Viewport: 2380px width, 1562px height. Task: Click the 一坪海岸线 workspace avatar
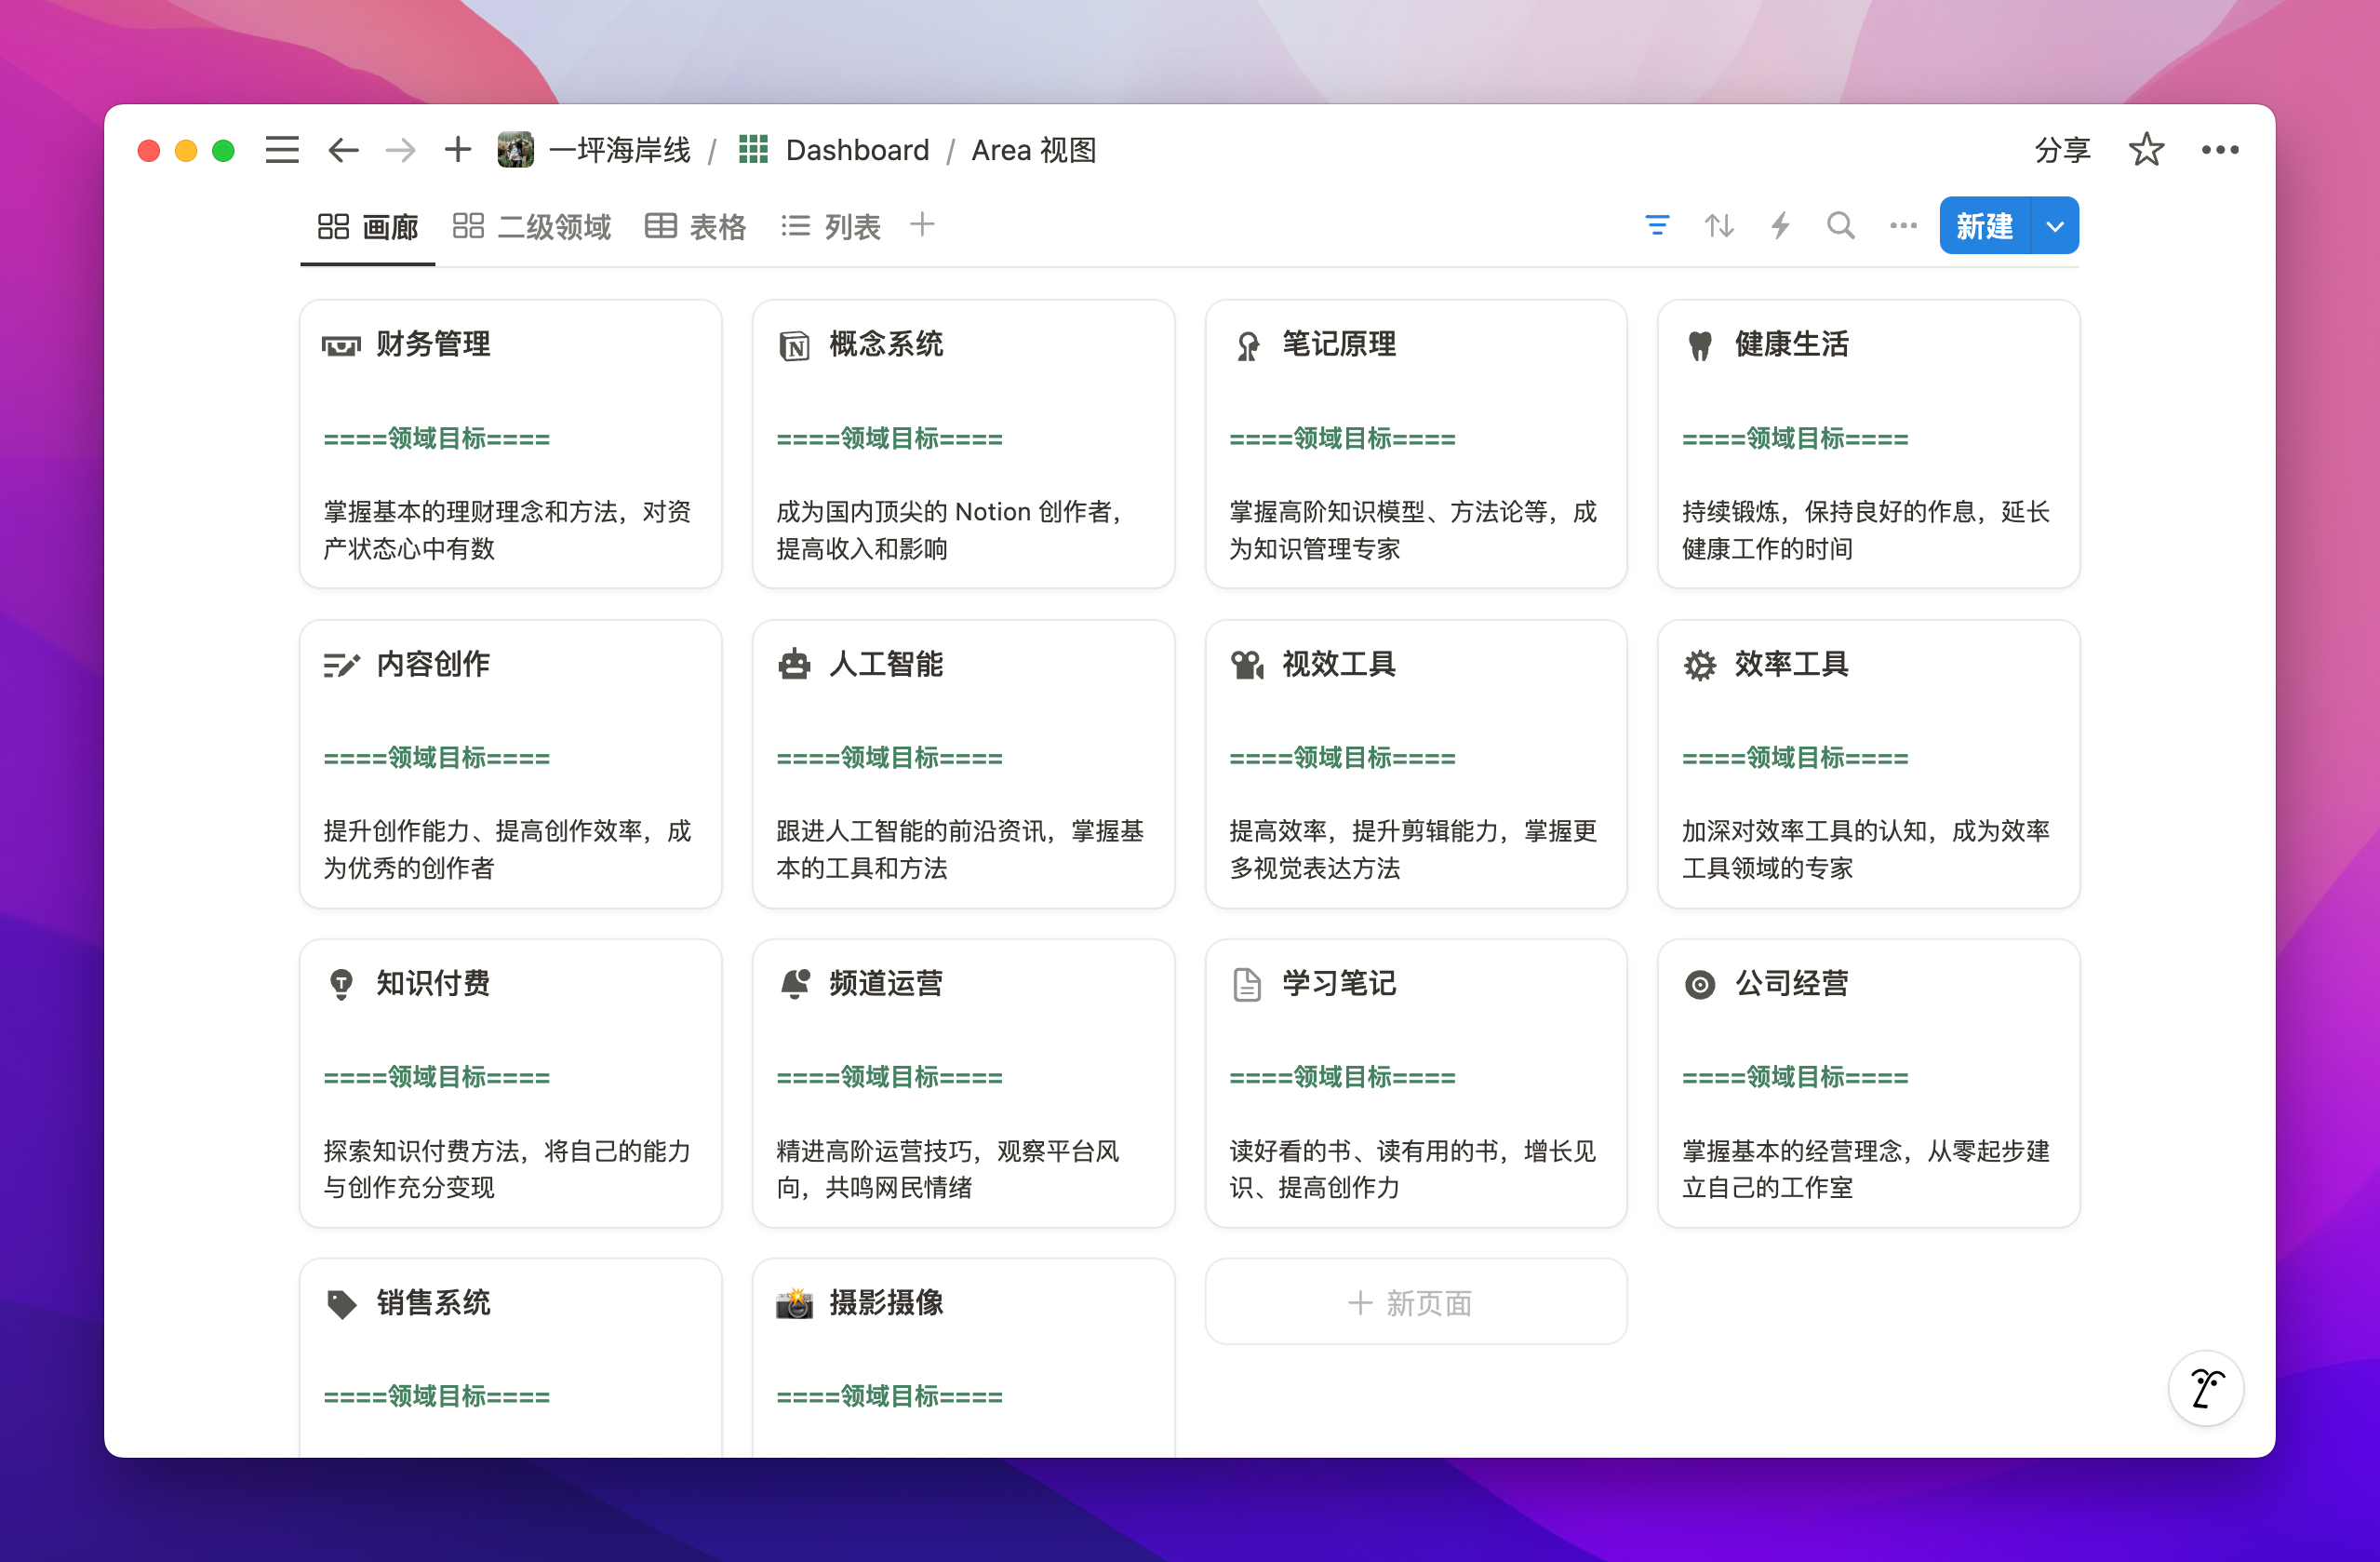coord(515,150)
